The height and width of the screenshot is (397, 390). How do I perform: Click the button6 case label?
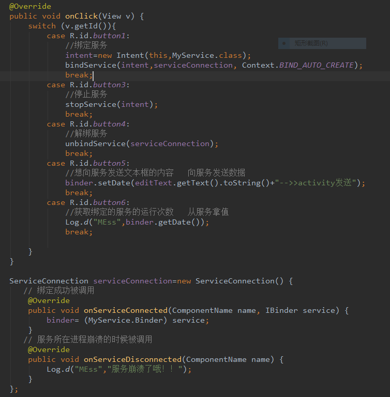[109, 202]
